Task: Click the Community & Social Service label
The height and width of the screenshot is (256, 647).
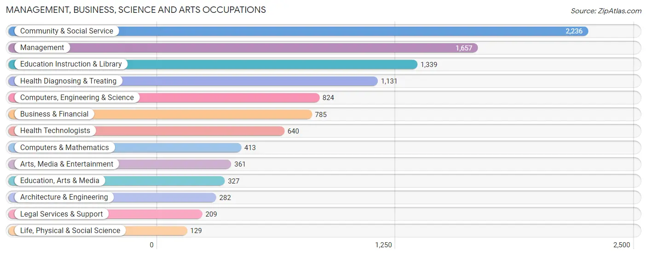Action: coord(67,31)
